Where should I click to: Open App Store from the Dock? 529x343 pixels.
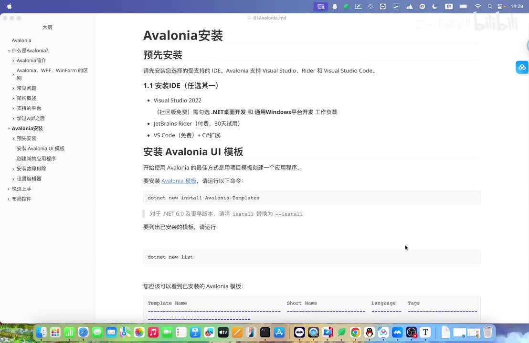pyautogui.click(x=279, y=333)
